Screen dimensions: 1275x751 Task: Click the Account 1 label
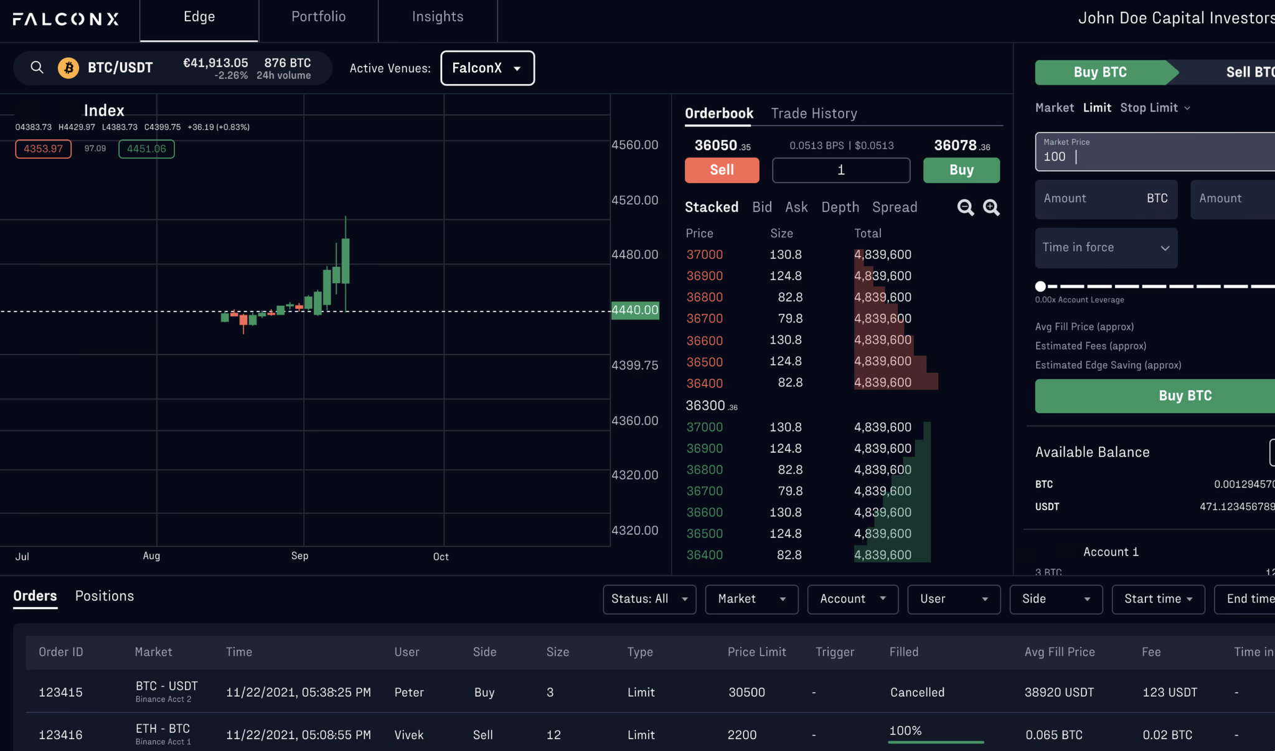click(x=1111, y=552)
